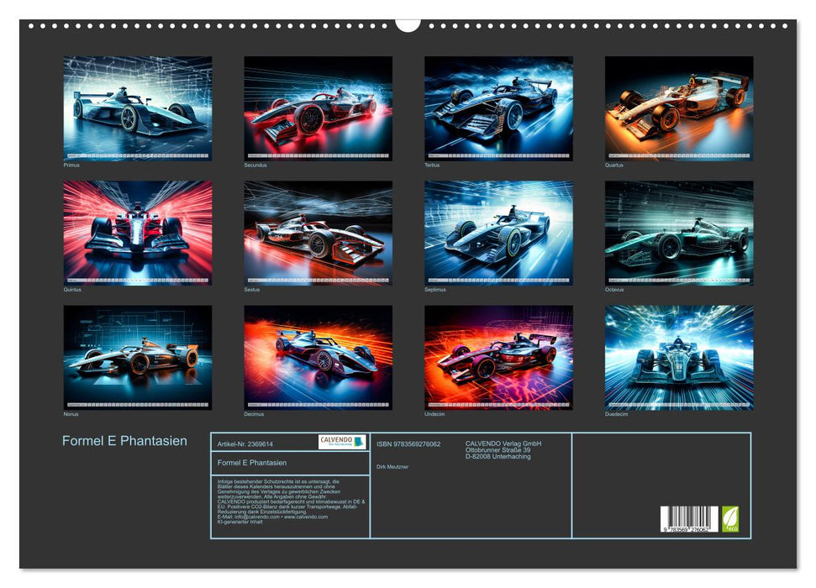Click the KI-generierter Inhalt note

(240, 522)
